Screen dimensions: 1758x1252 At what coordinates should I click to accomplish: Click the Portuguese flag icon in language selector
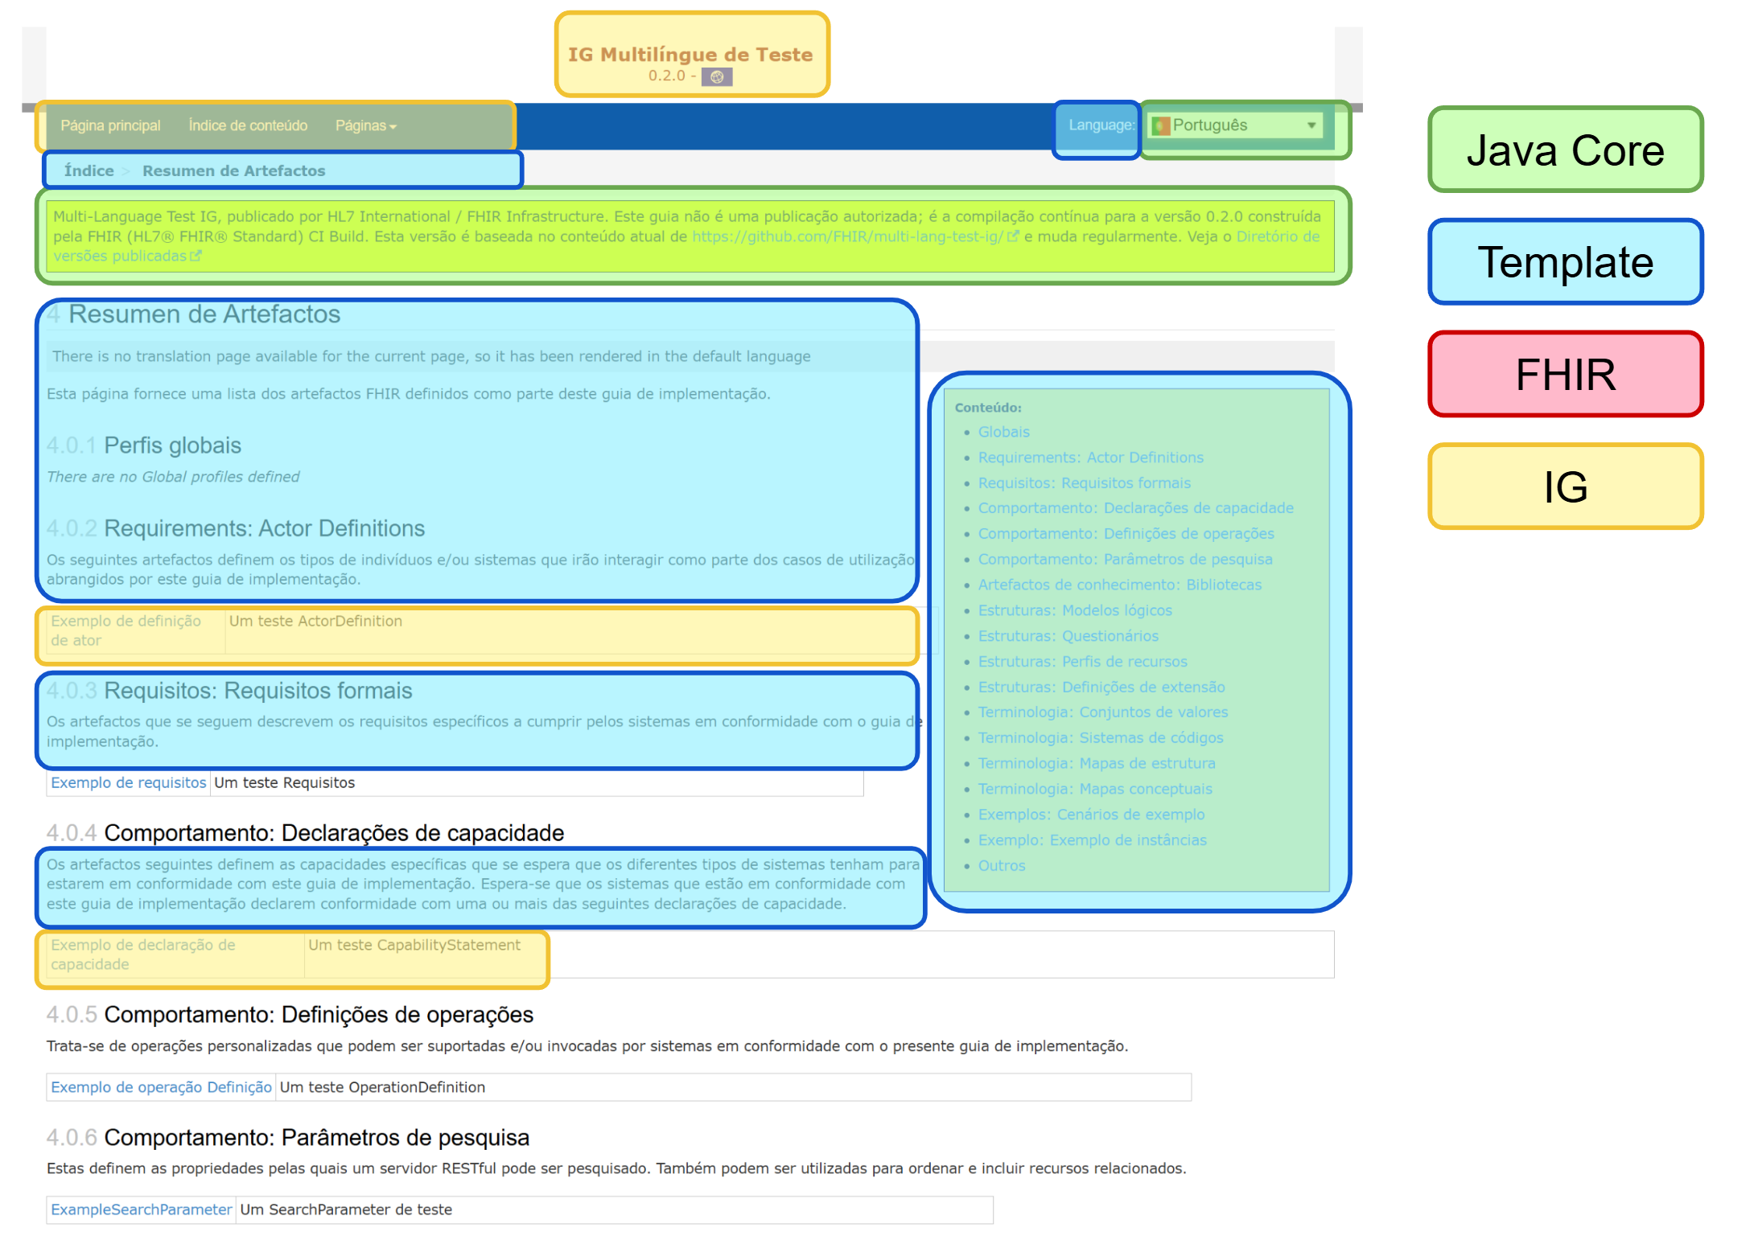coord(1162,125)
